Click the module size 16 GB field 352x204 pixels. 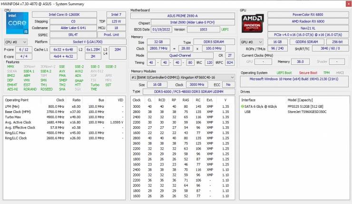157,84
